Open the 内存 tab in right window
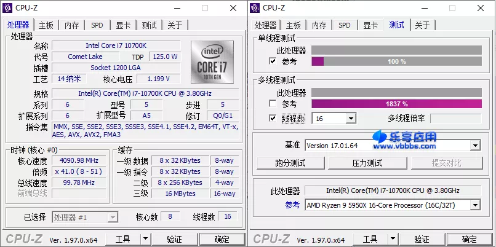Image resolution: width=496 pixels, height=247 pixels. 319,25
